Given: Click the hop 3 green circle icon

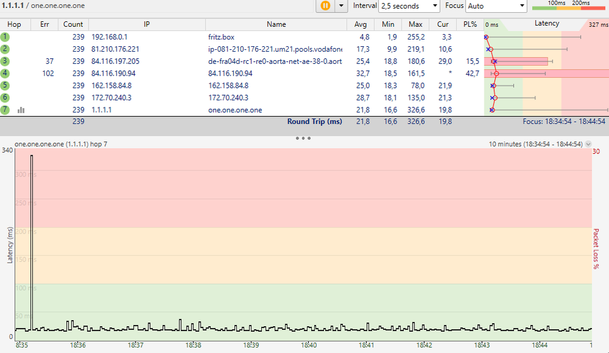Looking at the screenshot, I should pyautogui.click(x=5, y=61).
